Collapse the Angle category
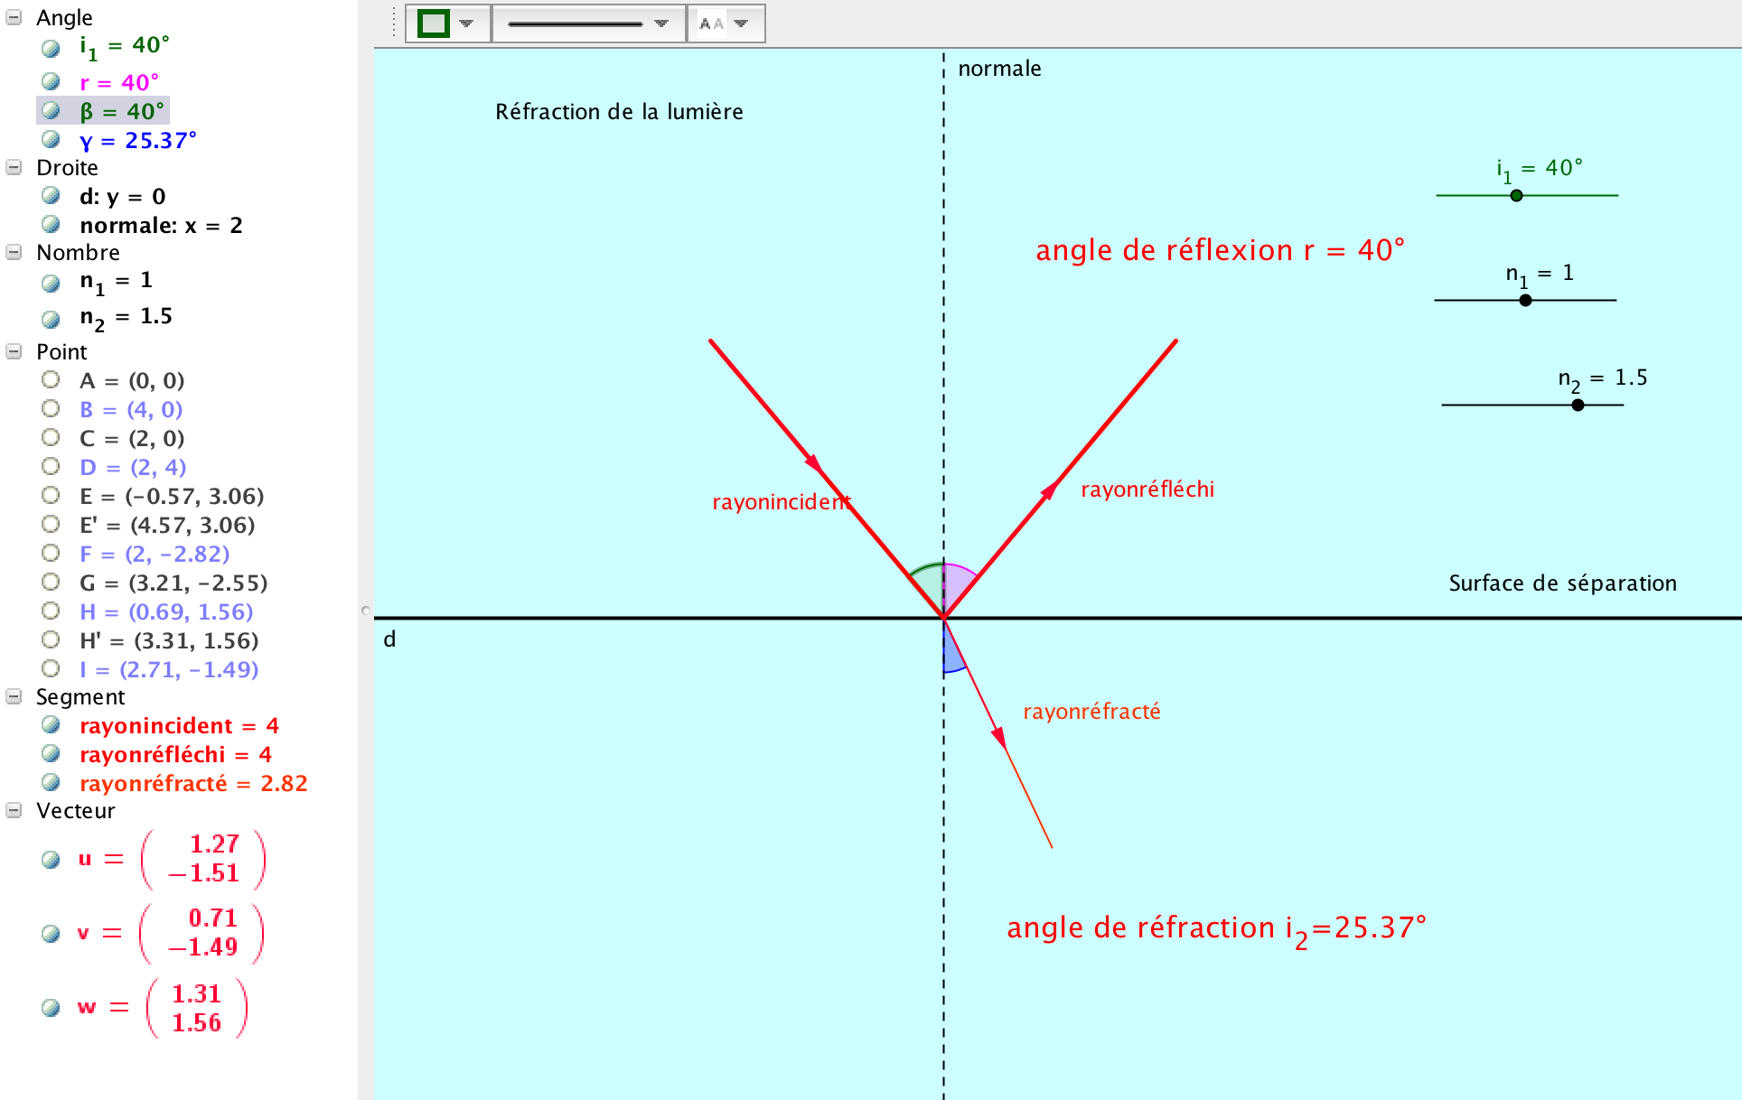The image size is (1742, 1100). coord(14,18)
